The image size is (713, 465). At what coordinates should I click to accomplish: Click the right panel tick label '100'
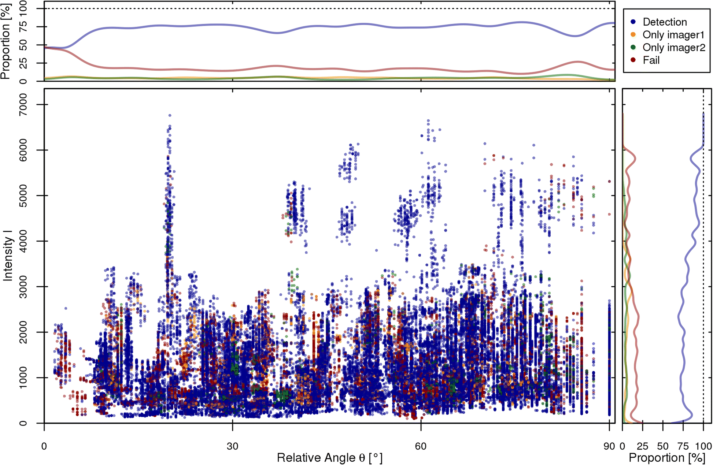point(703,446)
